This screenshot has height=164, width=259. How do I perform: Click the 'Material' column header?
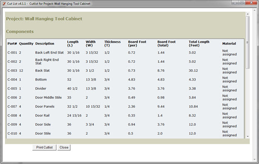pos(229,43)
